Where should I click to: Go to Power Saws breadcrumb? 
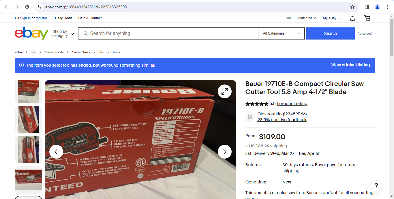80,52
